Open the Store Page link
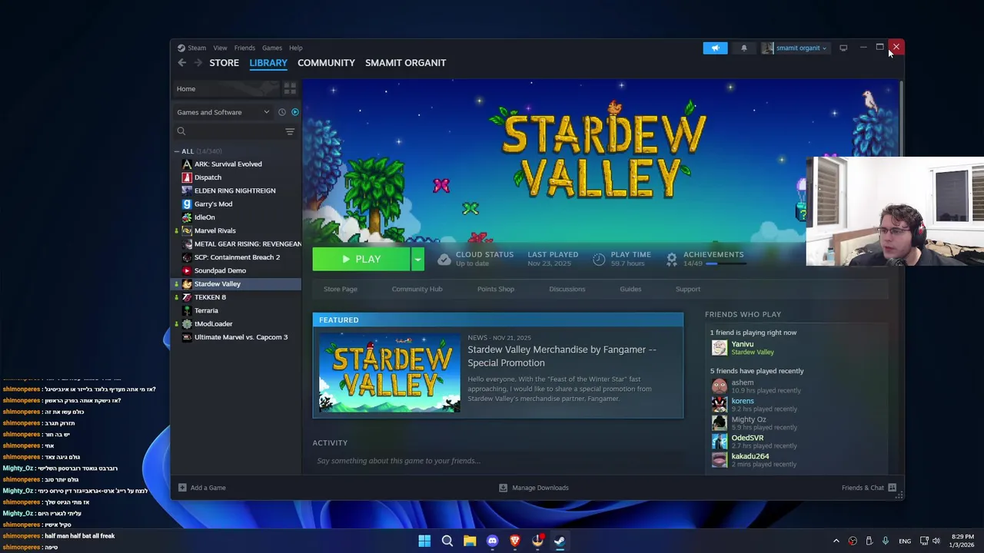This screenshot has height=553, width=984. click(341, 289)
